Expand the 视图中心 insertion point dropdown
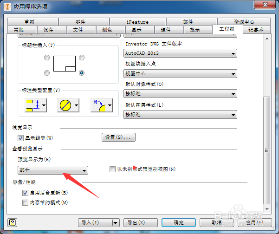 180,73
